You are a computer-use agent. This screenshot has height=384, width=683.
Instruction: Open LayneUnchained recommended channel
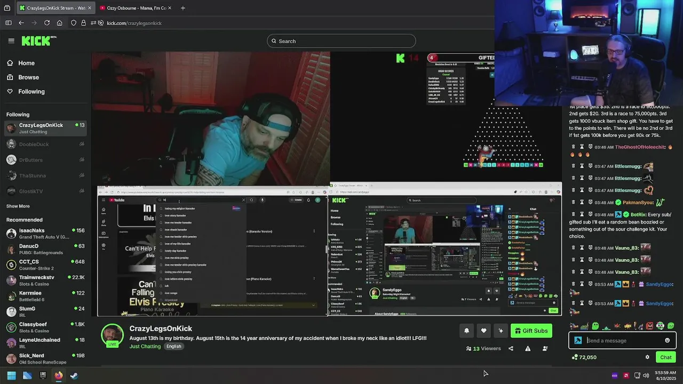pyautogui.click(x=45, y=342)
